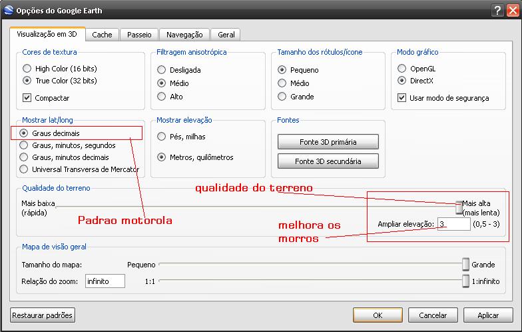Open the Passeio tab

pyautogui.click(x=139, y=35)
